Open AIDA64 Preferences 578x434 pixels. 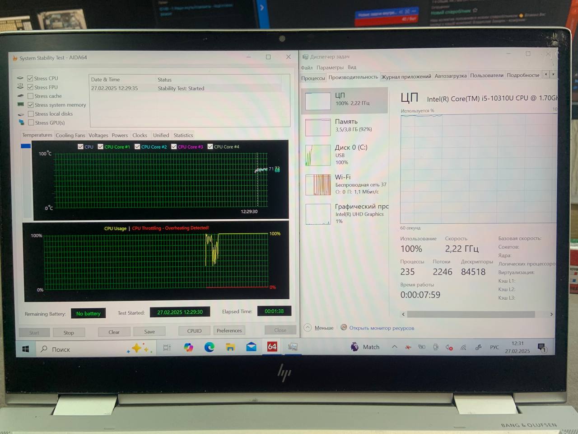click(229, 330)
